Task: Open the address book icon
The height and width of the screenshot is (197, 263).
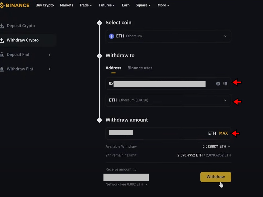Action: pos(225,84)
